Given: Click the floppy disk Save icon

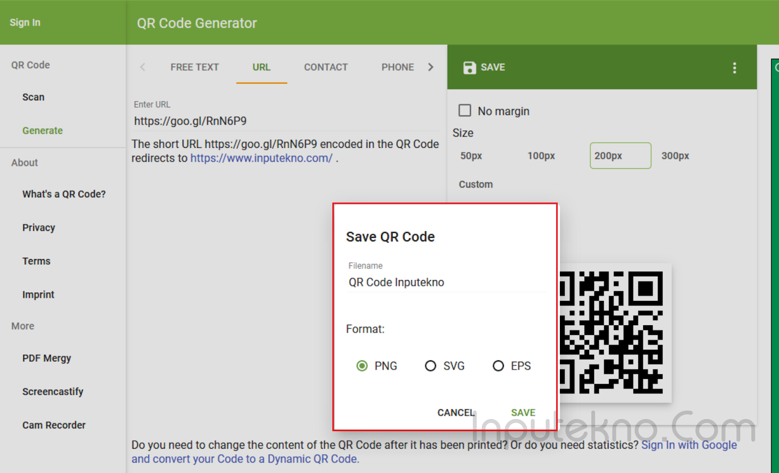Looking at the screenshot, I should (x=469, y=68).
